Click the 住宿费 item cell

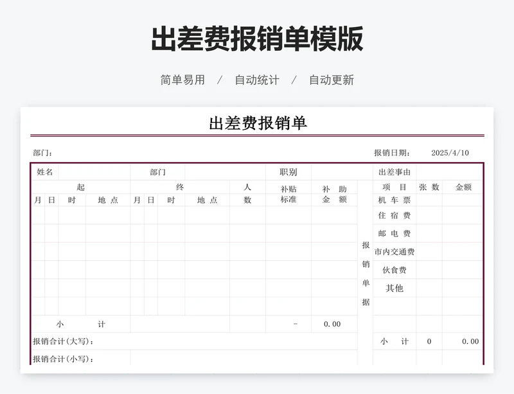[x=394, y=215]
